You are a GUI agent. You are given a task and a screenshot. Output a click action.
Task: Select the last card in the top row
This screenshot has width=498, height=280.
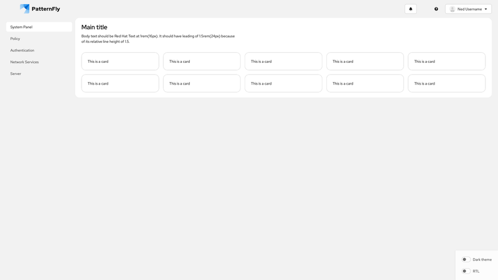446,62
